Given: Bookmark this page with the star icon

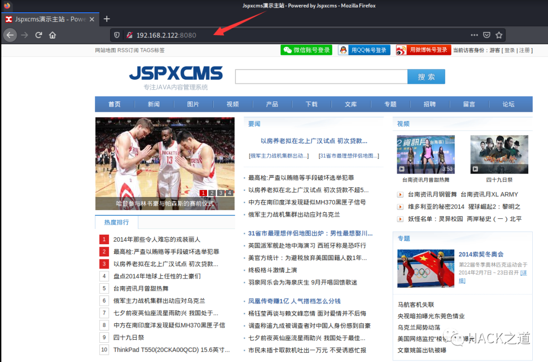Looking at the screenshot, I should point(499,35).
